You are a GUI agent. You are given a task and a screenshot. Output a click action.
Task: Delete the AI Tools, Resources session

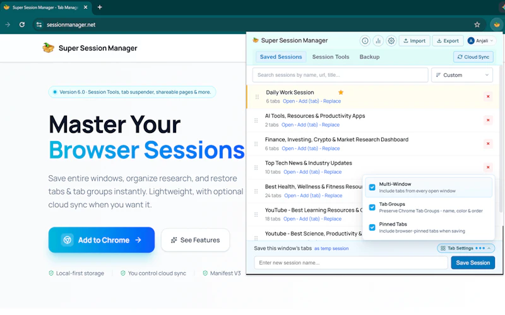coord(488,120)
